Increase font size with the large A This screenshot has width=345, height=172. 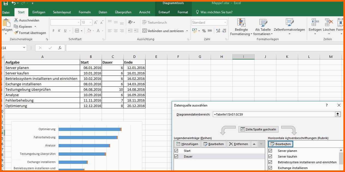point(96,23)
